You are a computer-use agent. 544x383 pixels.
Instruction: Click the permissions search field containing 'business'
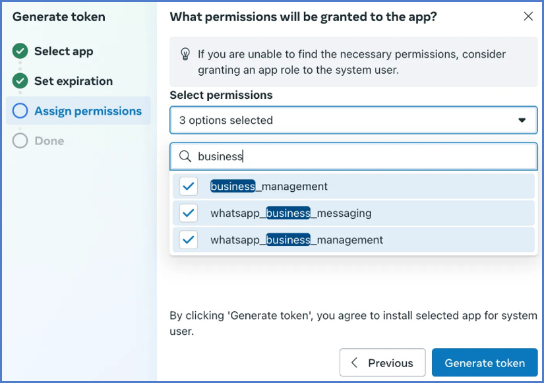pos(363,156)
